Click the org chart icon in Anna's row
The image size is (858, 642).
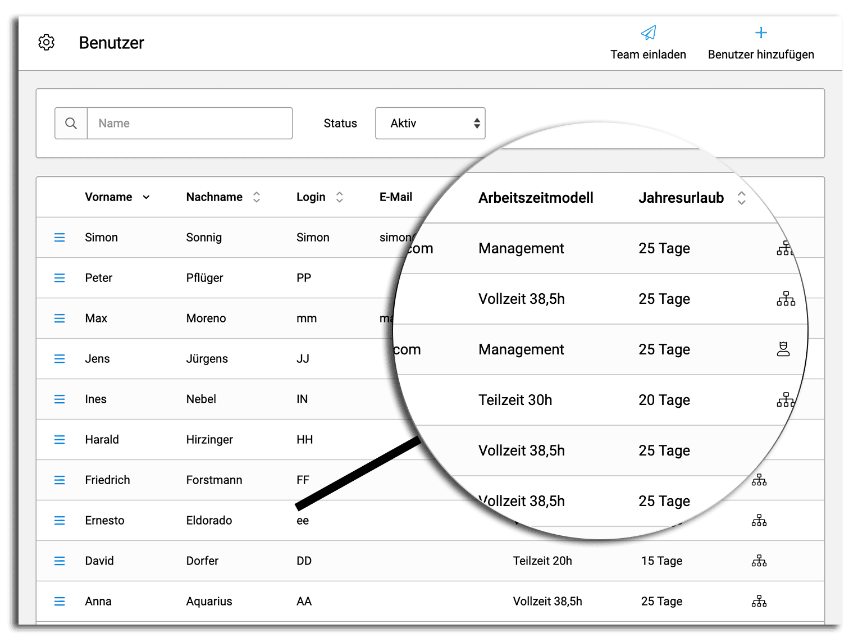coord(759,601)
